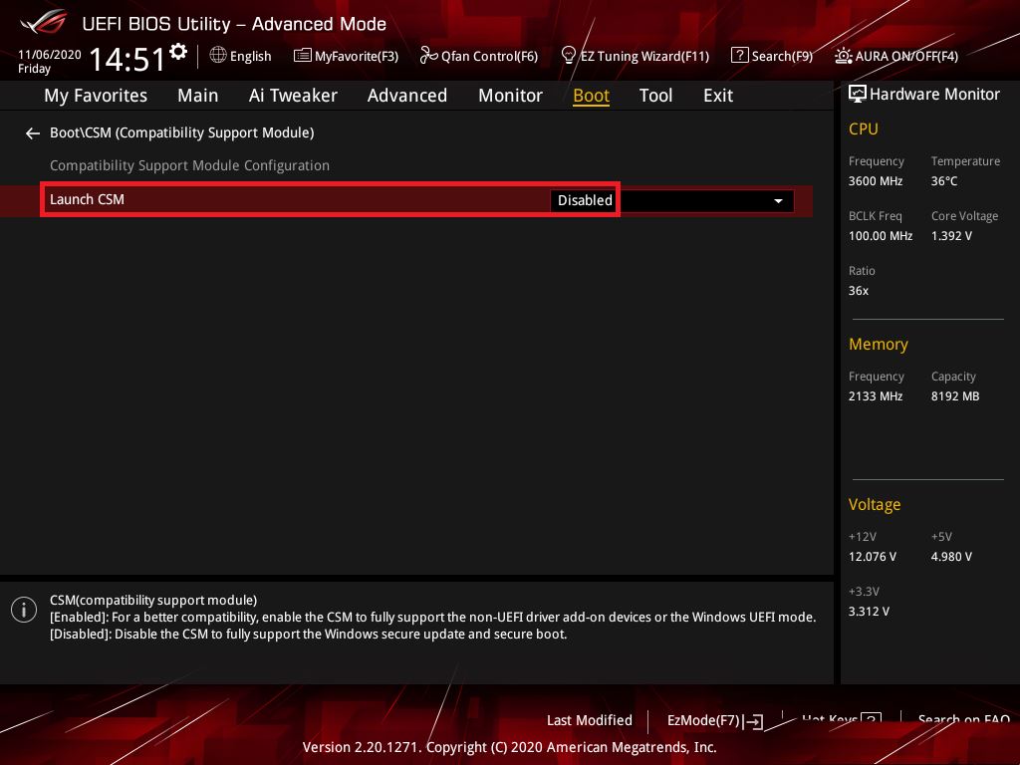Click +12V value 12.076 V
1020x765 pixels.
pos(872,557)
